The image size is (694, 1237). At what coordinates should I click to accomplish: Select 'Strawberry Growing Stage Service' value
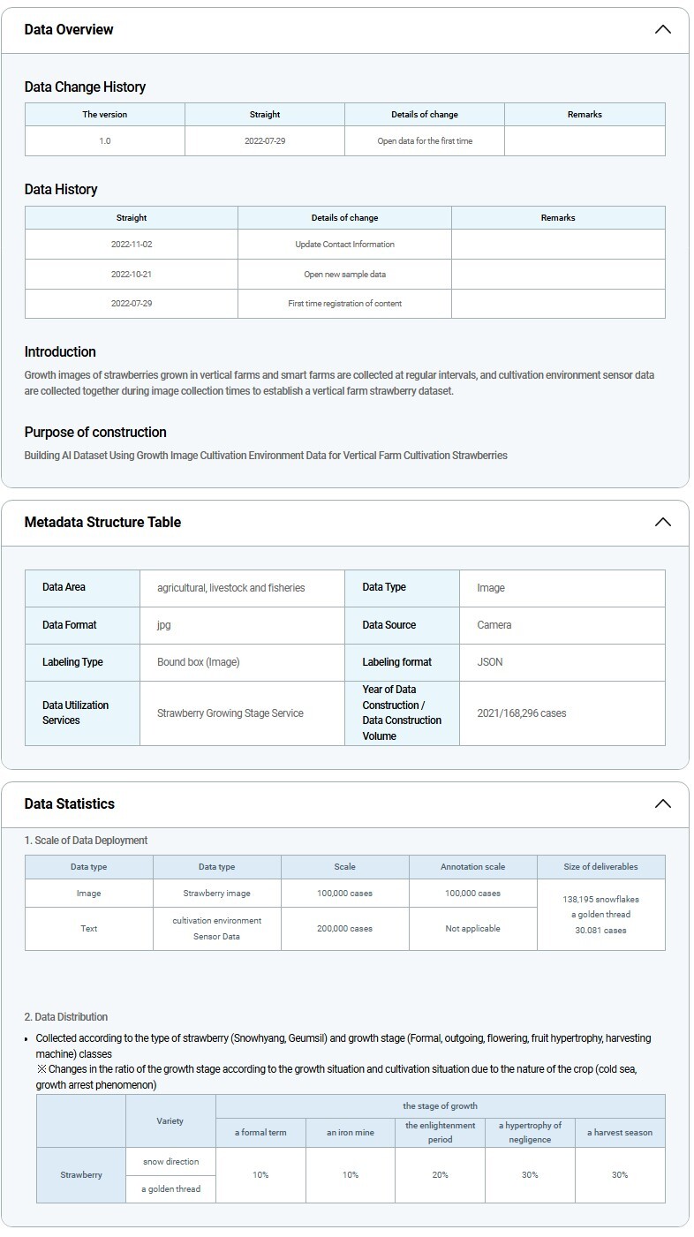point(230,713)
